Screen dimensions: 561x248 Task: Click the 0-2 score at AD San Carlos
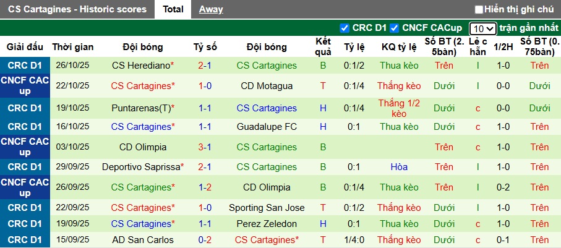pos(205,240)
